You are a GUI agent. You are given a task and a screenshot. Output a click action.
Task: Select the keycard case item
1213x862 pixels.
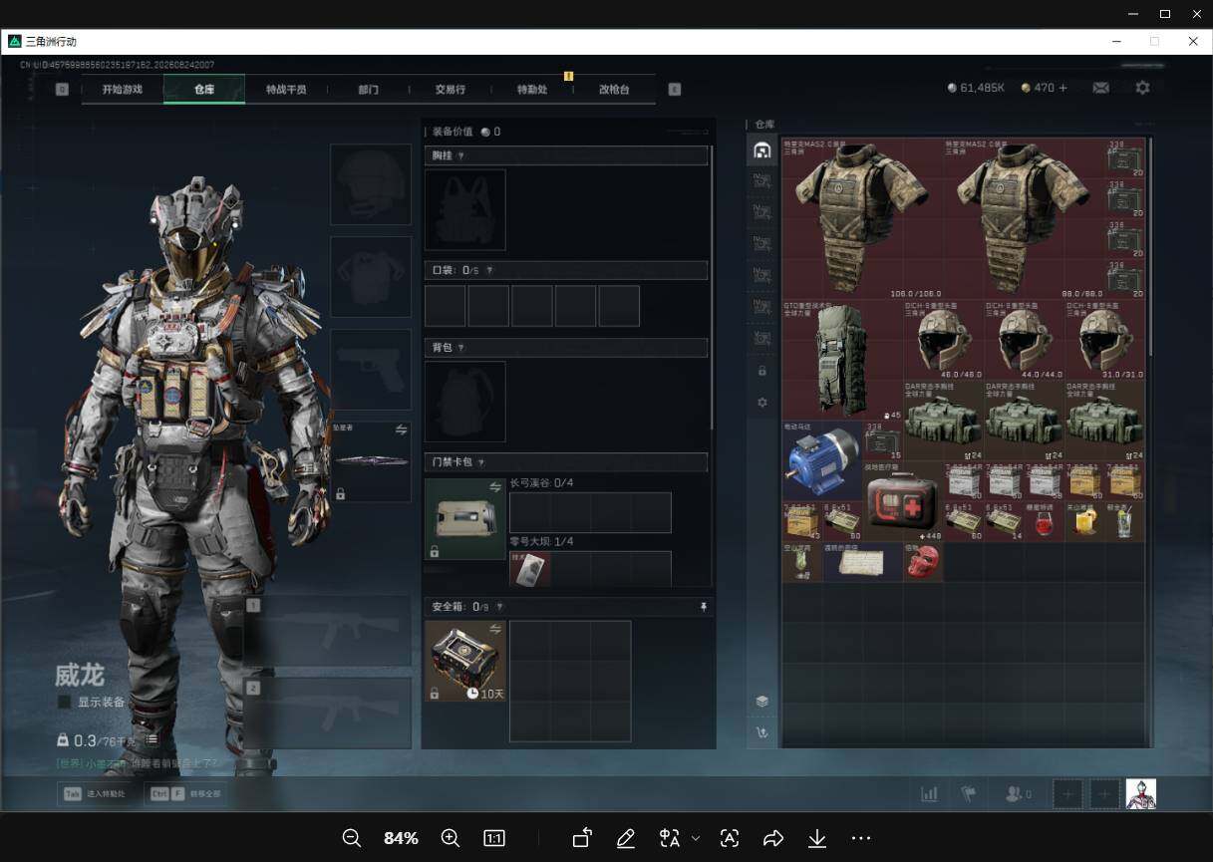coord(465,518)
